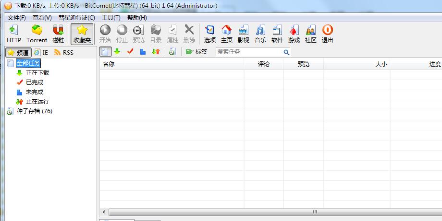
Task: Open the 工具(T) menu
Action: 111,18
